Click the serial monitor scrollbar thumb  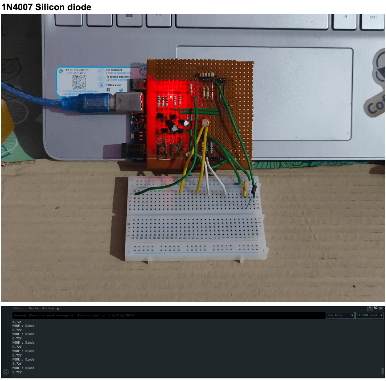coord(382,371)
